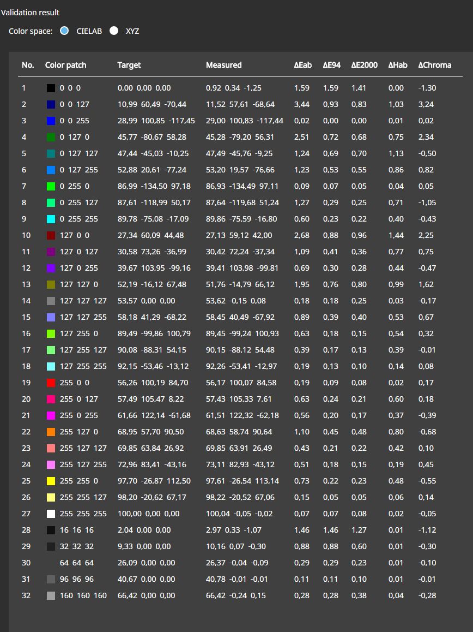Click target value 9,33 0,00 0,00
Viewport: 473px width, 632px height.
(x=144, y=546)
